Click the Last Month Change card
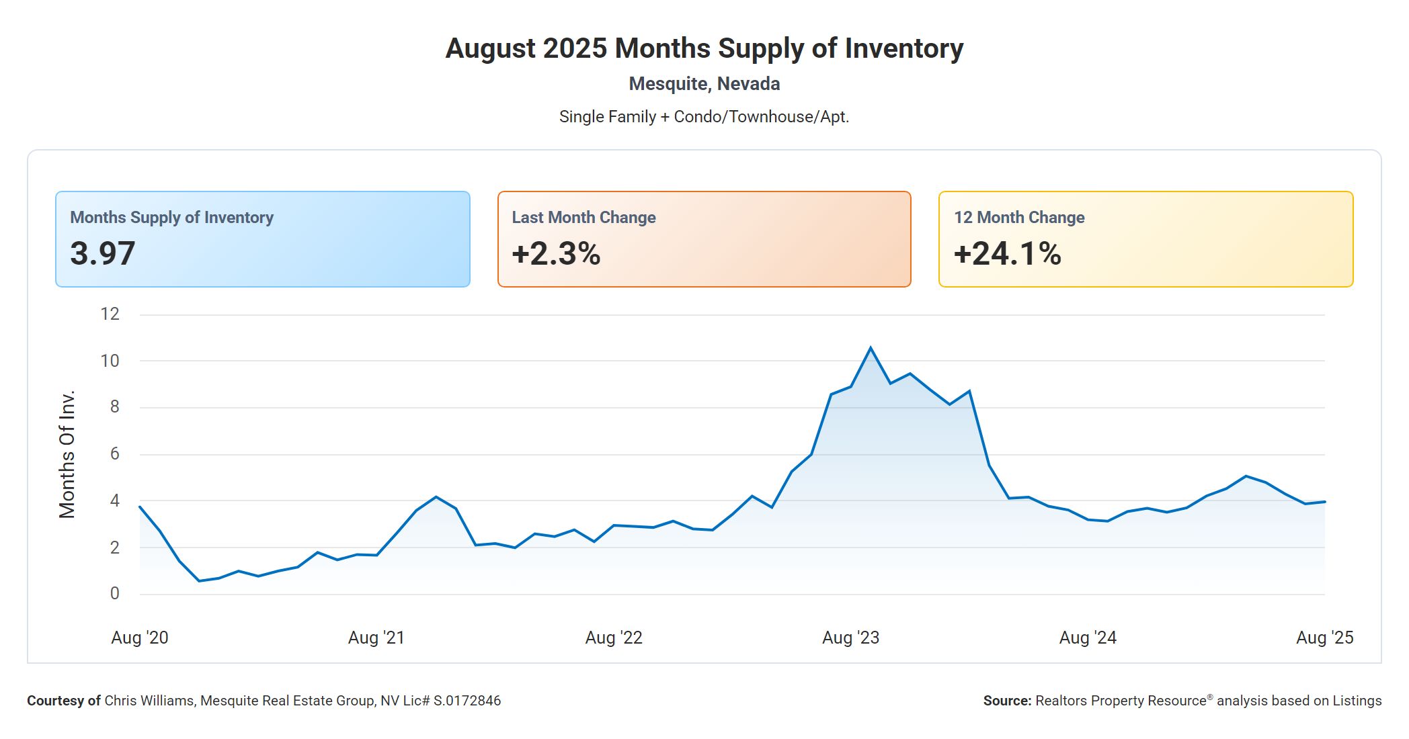Screen dimensions: 1409x739 pos(704,238)
